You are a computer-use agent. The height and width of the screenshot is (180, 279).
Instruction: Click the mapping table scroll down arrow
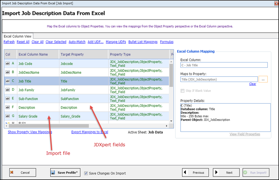[x=171, y=121]
